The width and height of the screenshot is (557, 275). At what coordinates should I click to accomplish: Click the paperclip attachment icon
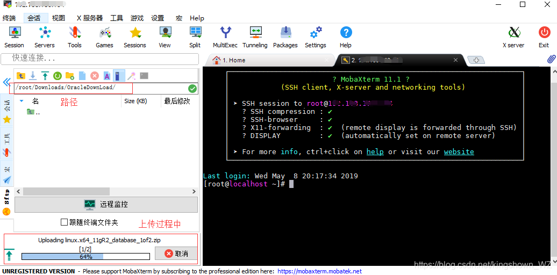point(551,59)
